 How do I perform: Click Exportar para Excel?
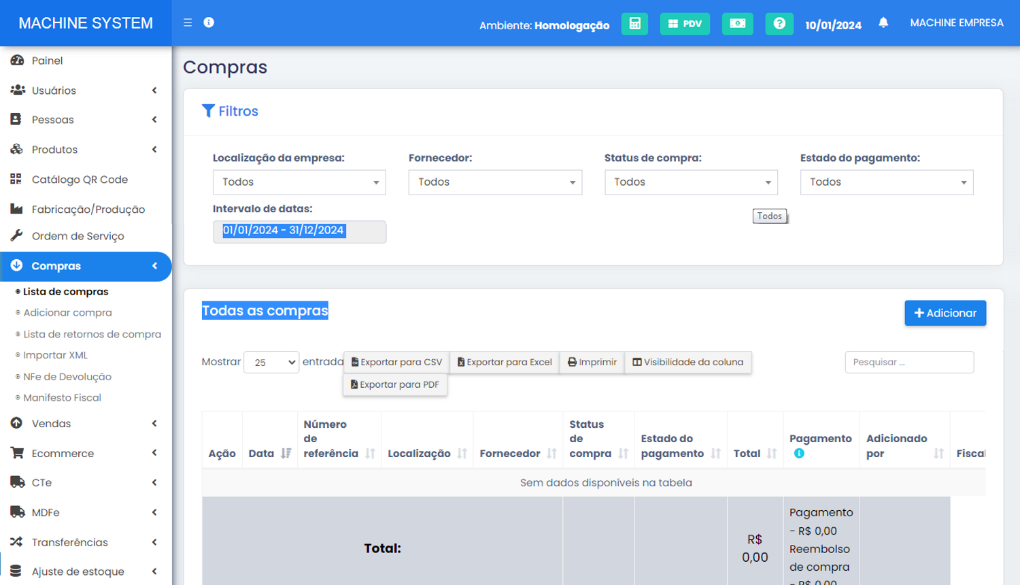[505, 362]
